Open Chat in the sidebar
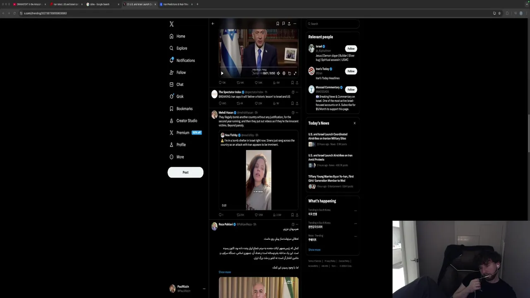This screenshot has height=298, width=530. click(176, 84)
